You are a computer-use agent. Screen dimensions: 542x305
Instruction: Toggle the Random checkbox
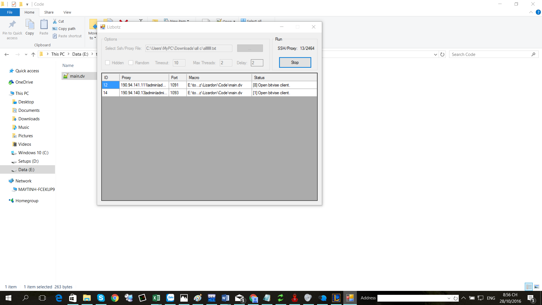click(x=131, y=63)
